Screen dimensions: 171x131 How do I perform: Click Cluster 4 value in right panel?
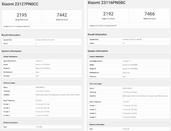pyautogui.click(x=129, y=117)
